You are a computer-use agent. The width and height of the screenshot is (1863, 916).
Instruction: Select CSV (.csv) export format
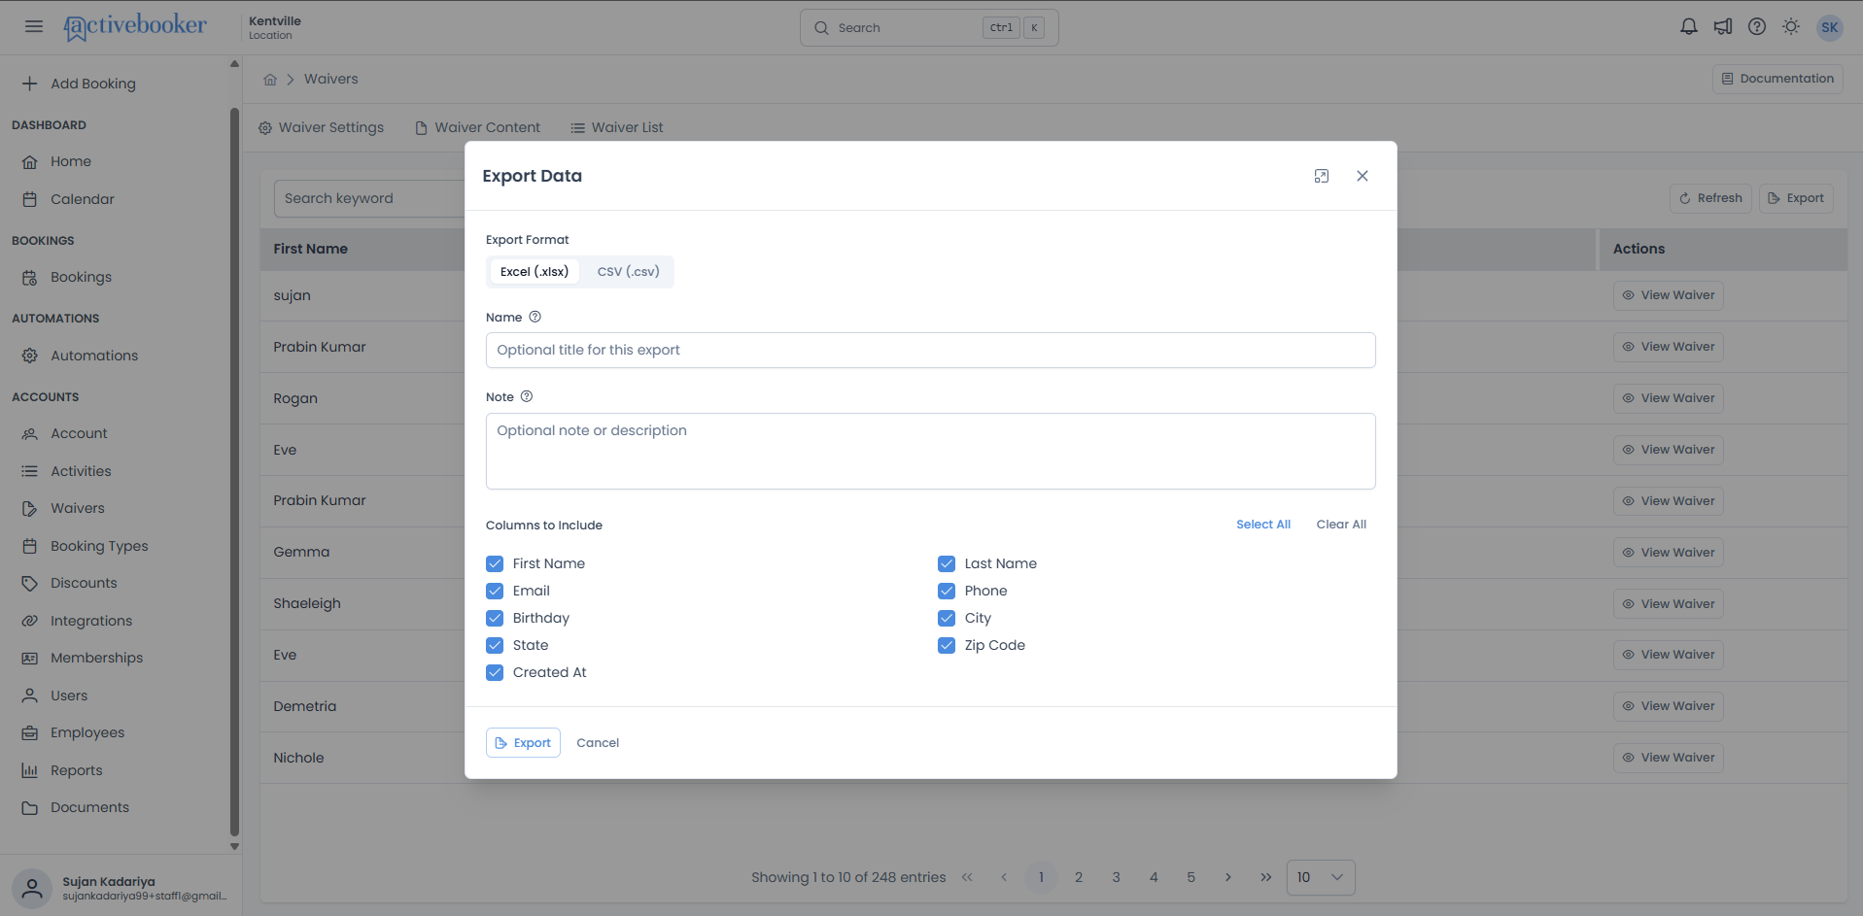click(x=628, y=272)
